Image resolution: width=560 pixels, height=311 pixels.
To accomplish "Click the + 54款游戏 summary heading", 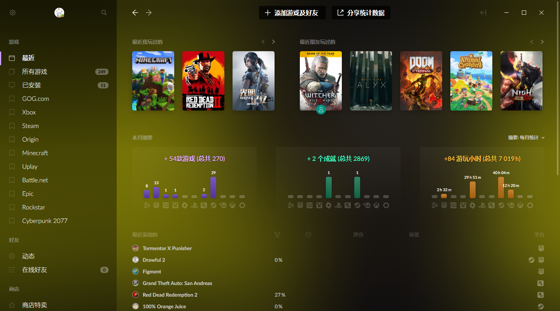I will 194,159.
